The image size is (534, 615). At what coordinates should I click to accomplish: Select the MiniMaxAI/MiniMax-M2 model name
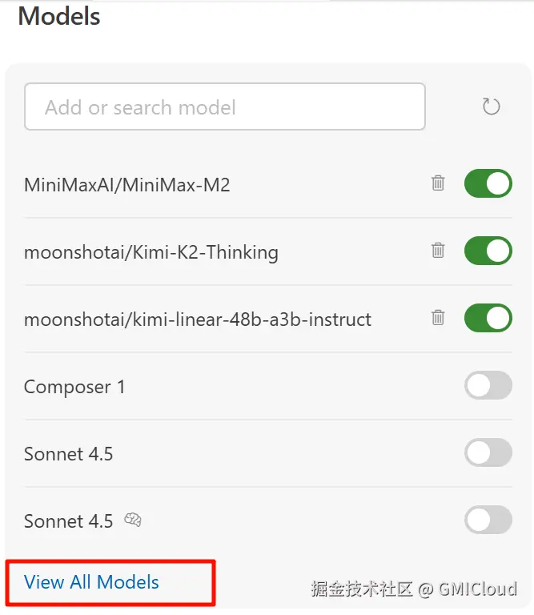click(x=127, y=185)
